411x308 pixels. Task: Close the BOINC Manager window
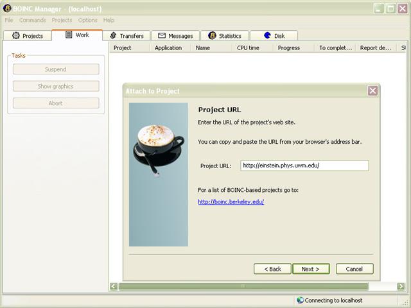point(403,8)
